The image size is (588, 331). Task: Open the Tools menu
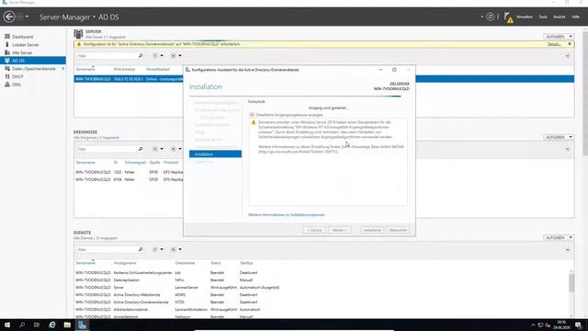click(543, 17)
